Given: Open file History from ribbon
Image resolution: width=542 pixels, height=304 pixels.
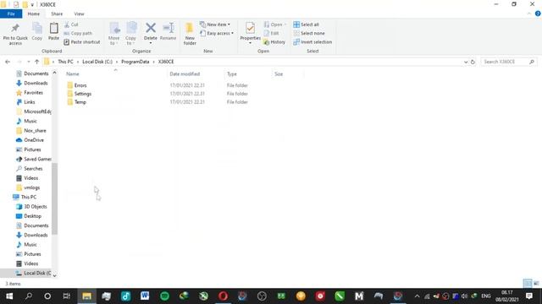Looking at the screenshot, I should tap(274, 42).
